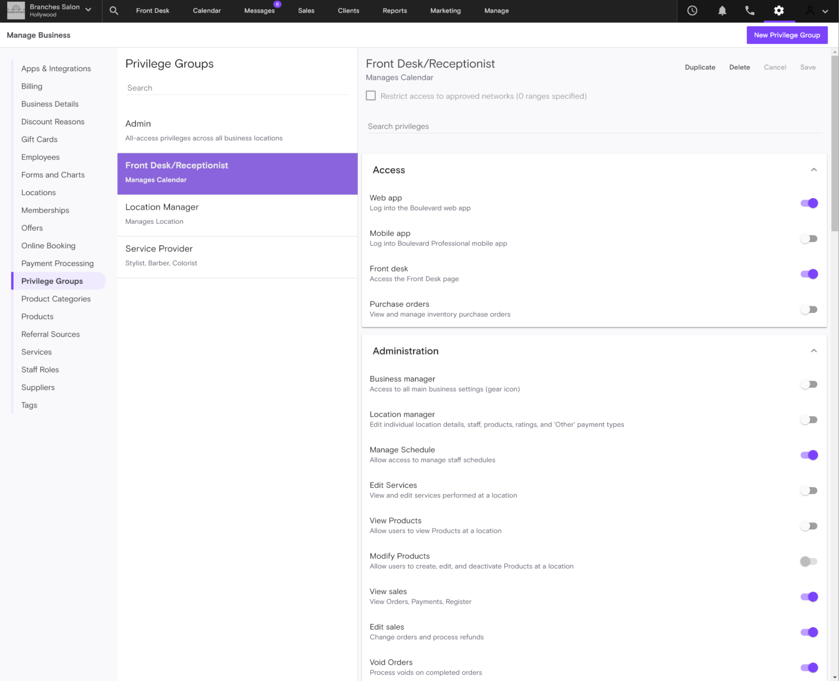Screen dimensions: 839x681
Task: Select the Service Provider privilege group
Action: point(237,255)
